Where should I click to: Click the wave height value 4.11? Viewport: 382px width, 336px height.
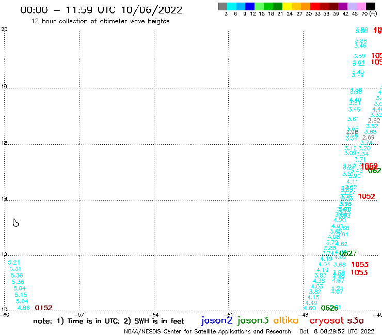[352, 182]
